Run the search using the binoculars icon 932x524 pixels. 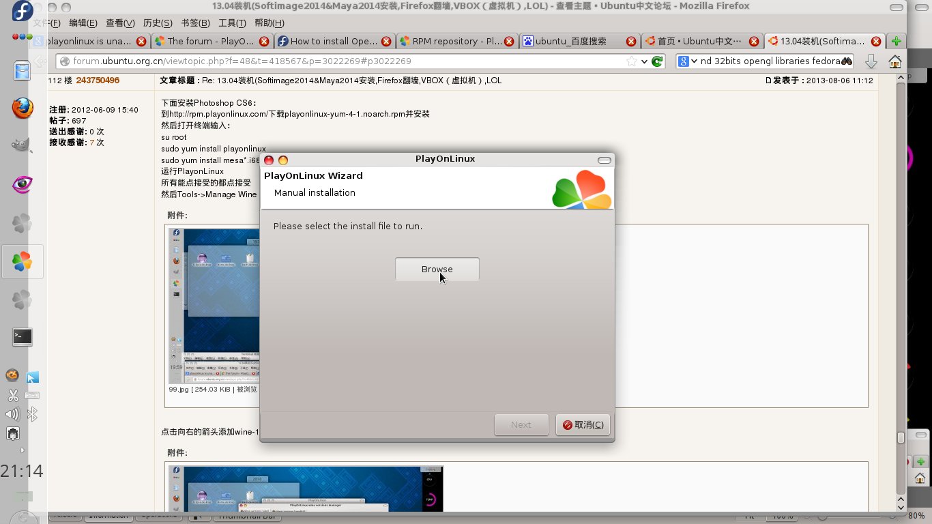point(847,61)
